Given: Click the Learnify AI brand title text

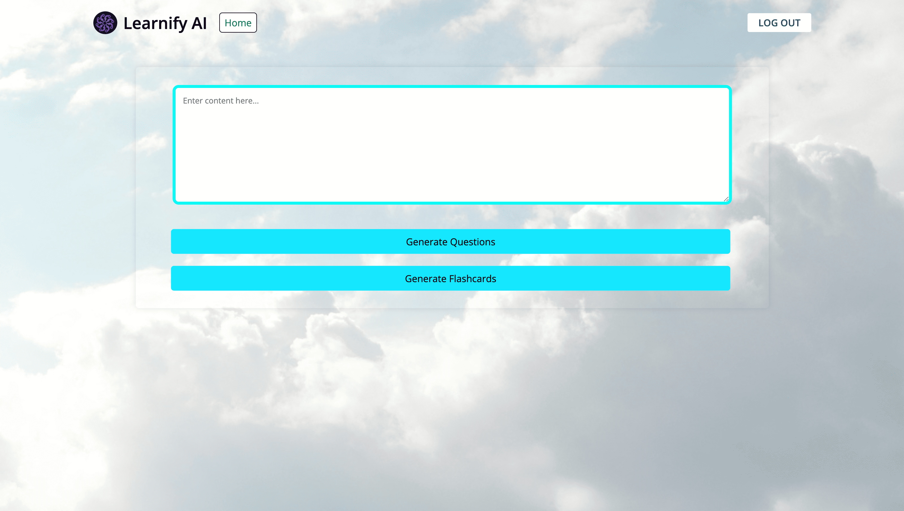Looking at the screenshot, I should 165,23.
